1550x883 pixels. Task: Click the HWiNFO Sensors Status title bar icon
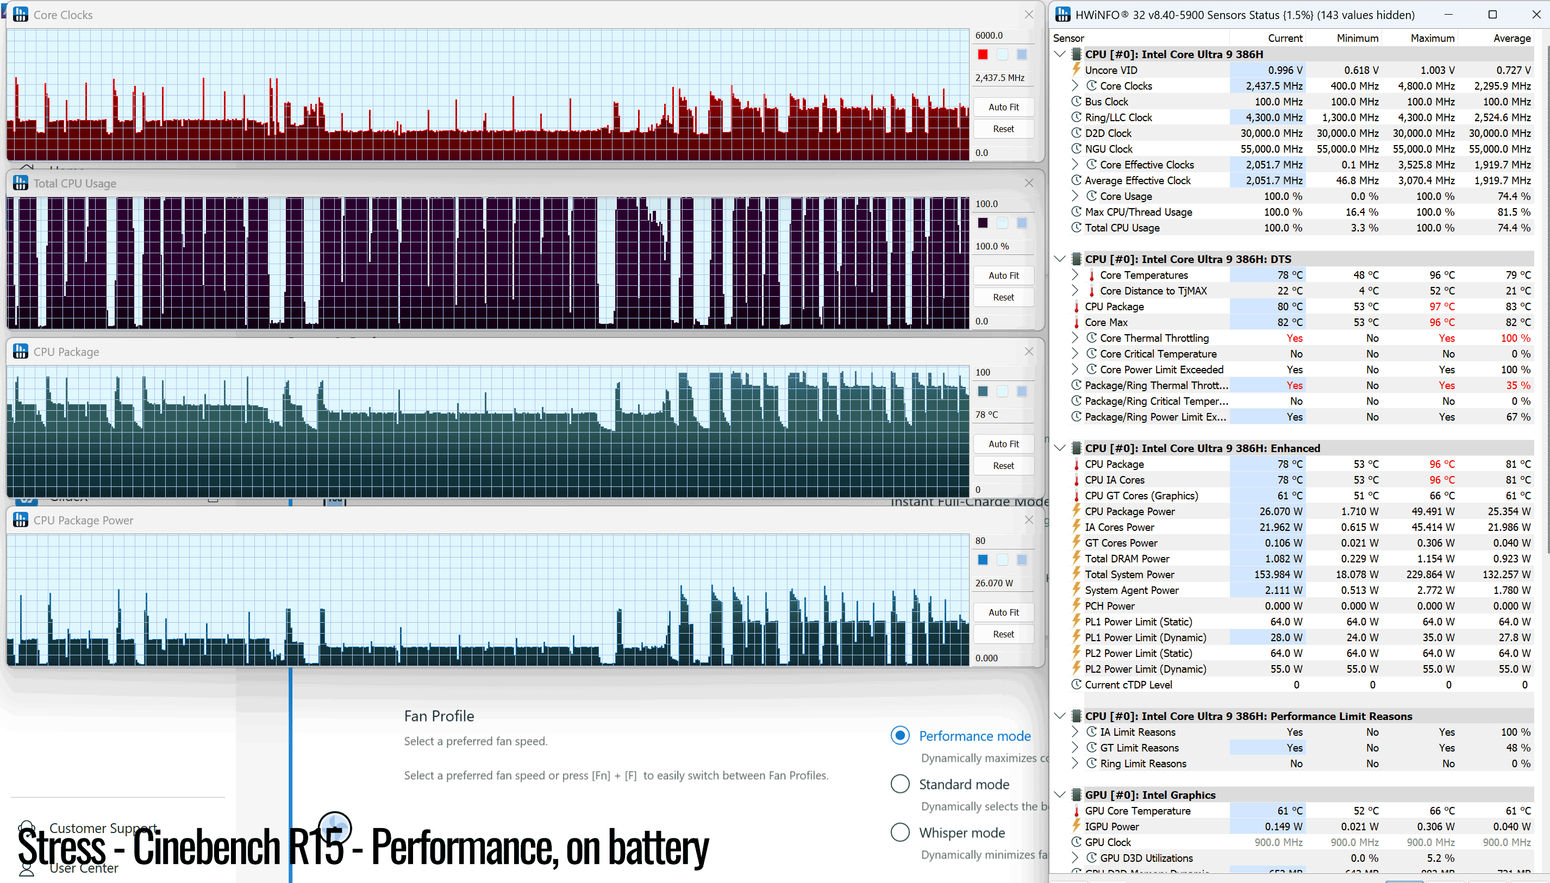coord(1062,15)
